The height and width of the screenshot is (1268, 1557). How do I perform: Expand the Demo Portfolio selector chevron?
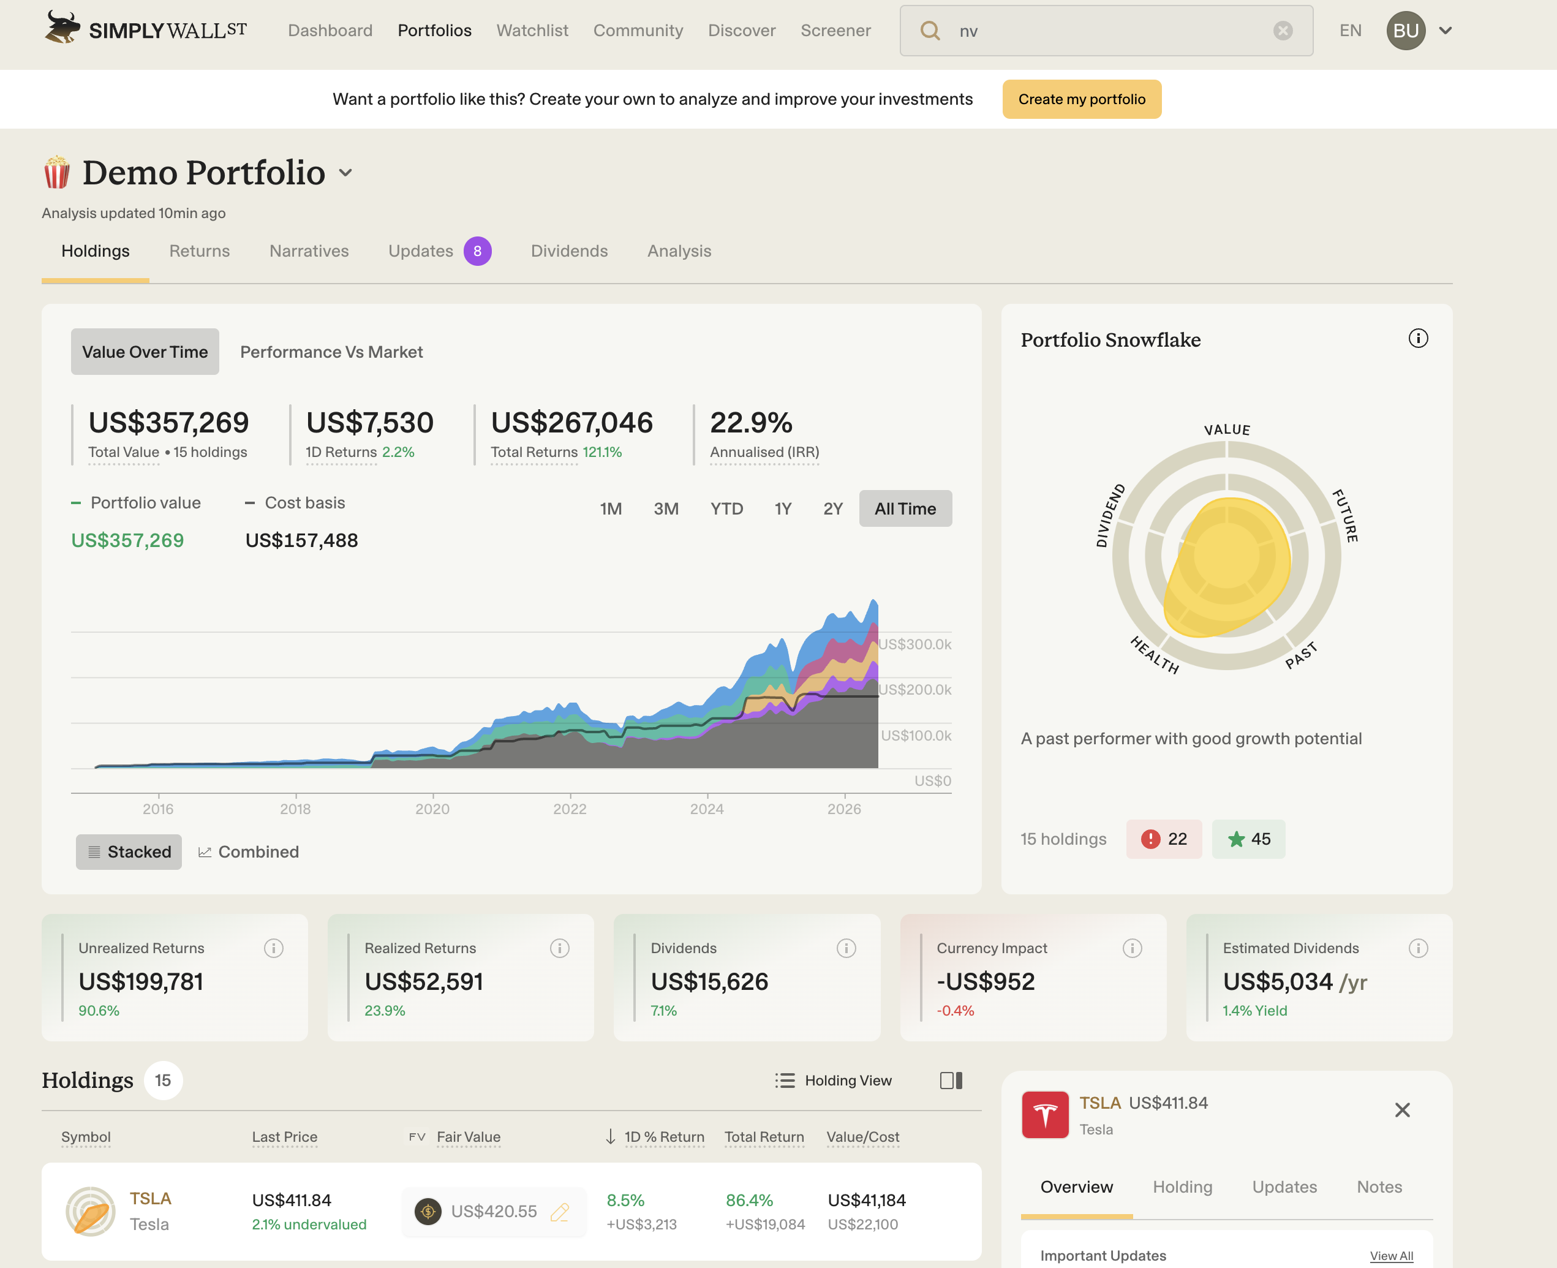345,172
